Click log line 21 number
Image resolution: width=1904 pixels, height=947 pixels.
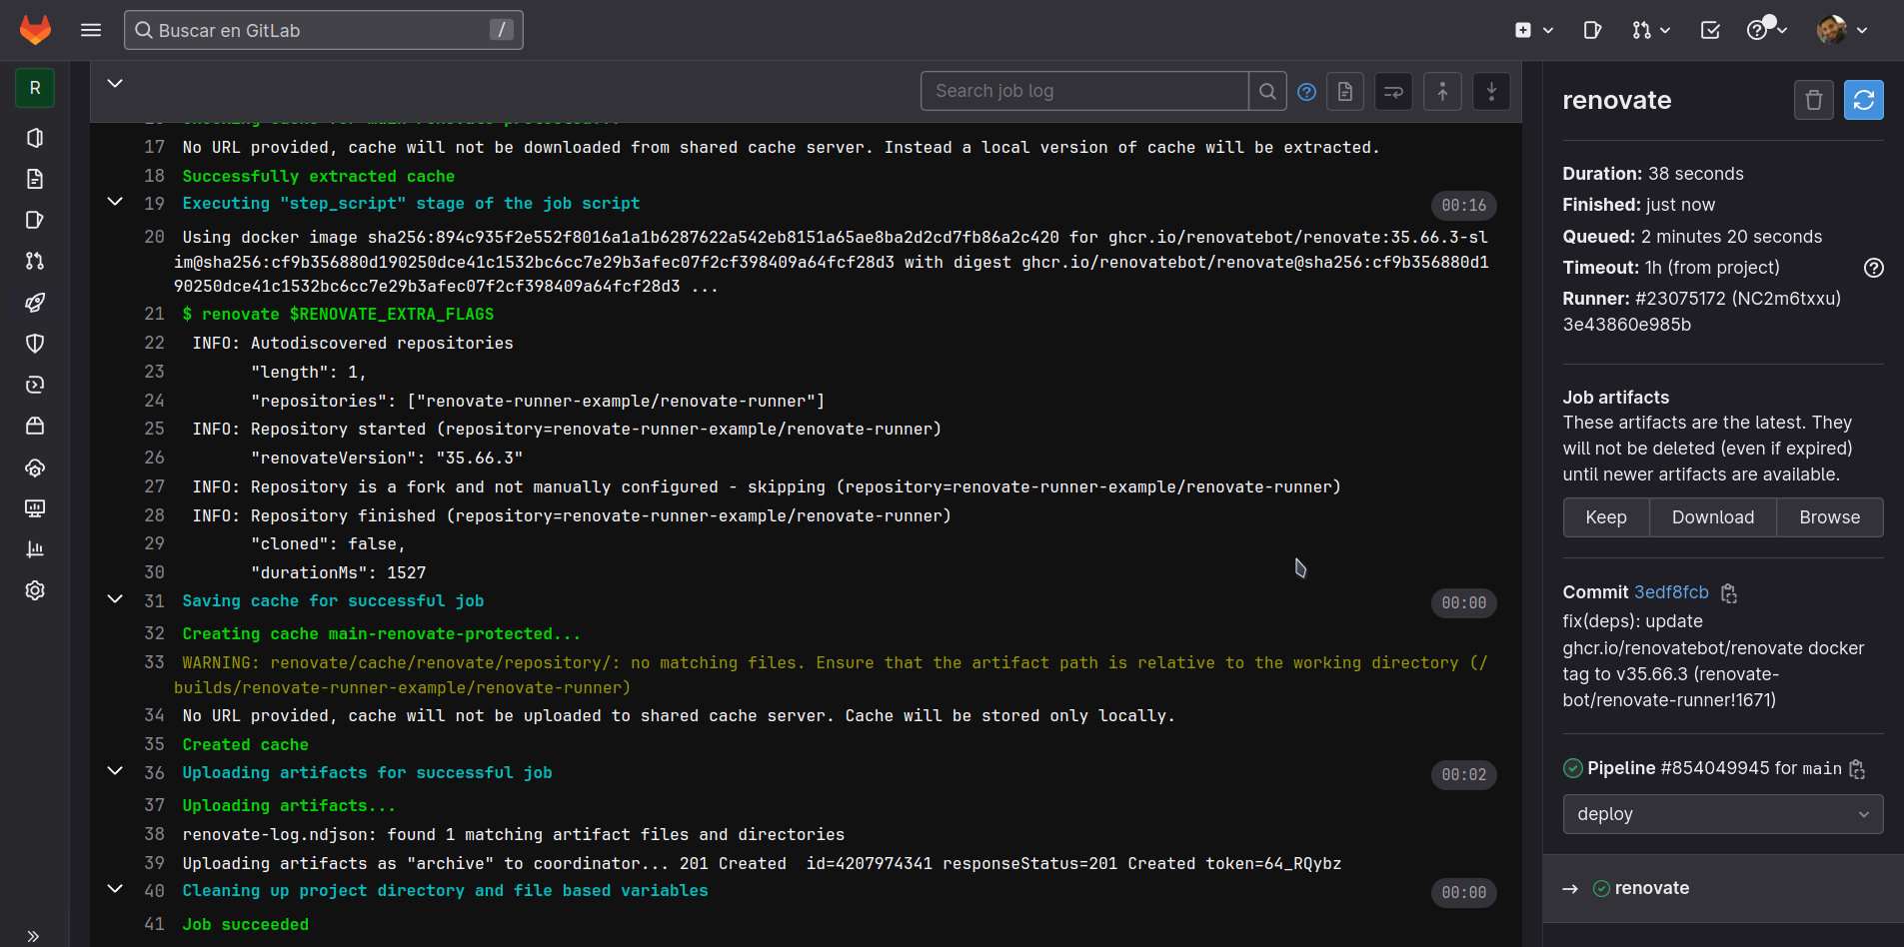pyautogui.click(x=154, y=314)
